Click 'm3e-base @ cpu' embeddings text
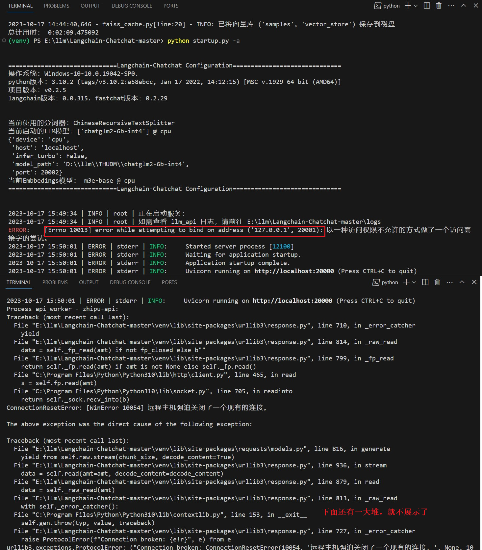482x550 pixels. [x=109, y=181]
